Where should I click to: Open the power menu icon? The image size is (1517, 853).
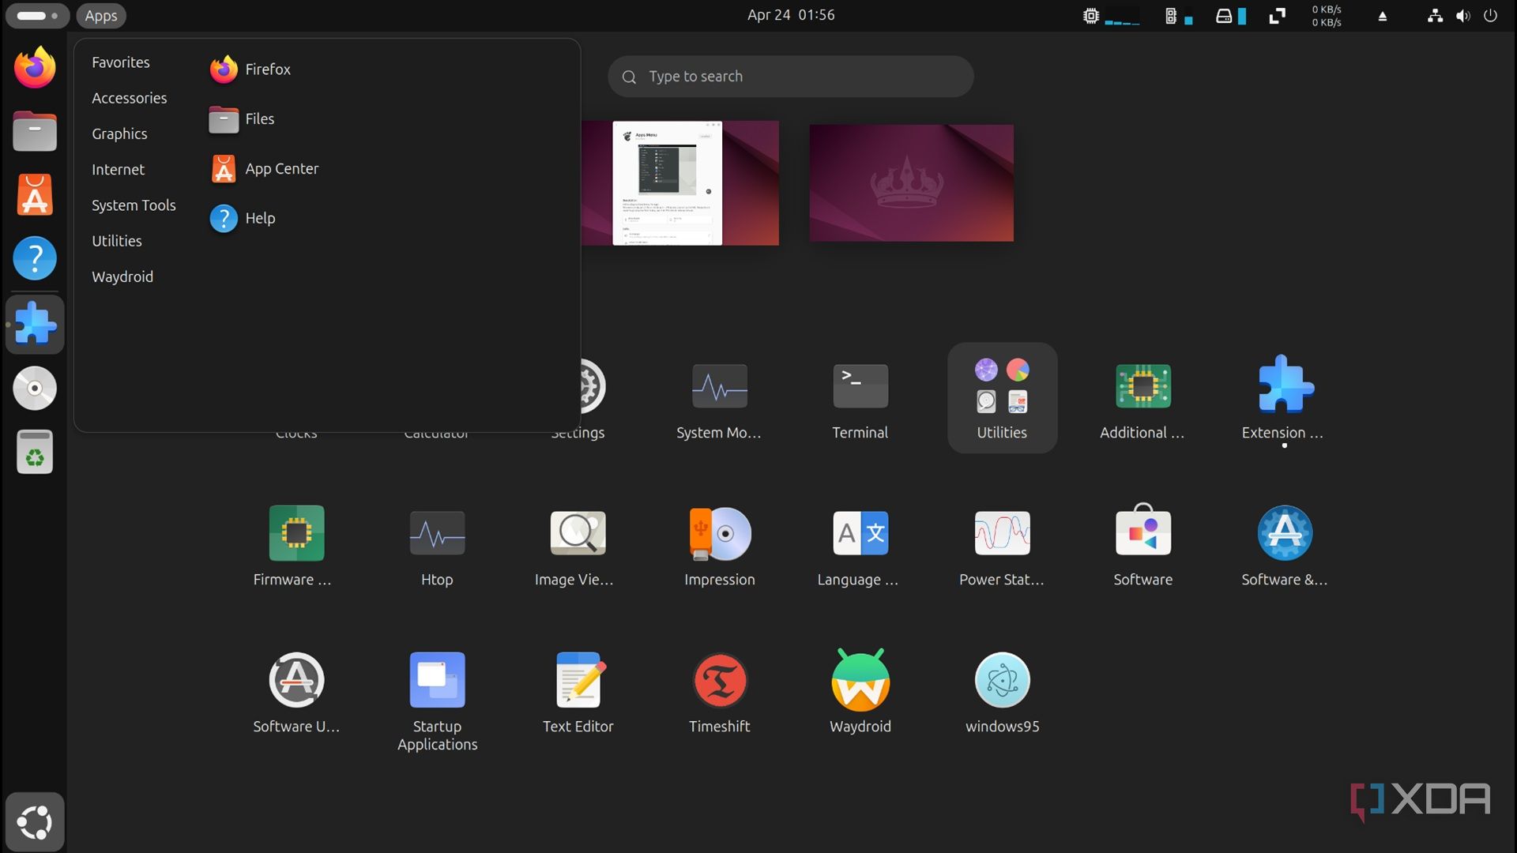coord(1490,16)
